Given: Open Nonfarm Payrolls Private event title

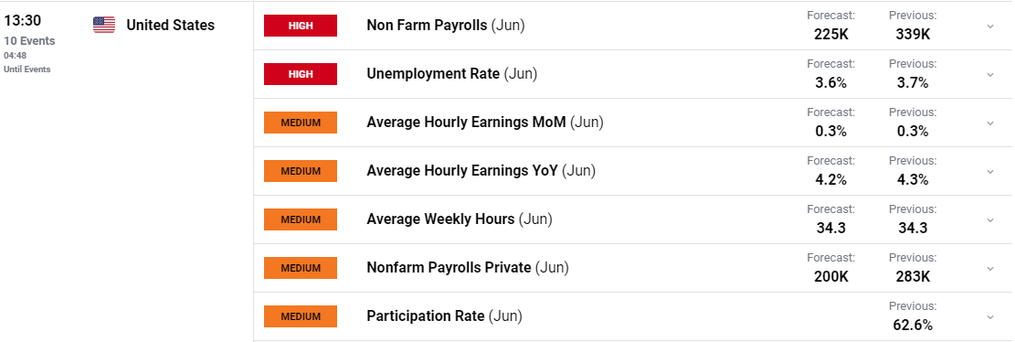Looking at the screenshot, I should click(x=468, y=268).
